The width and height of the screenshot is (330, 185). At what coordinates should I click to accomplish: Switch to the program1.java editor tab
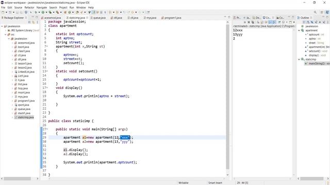171,18
